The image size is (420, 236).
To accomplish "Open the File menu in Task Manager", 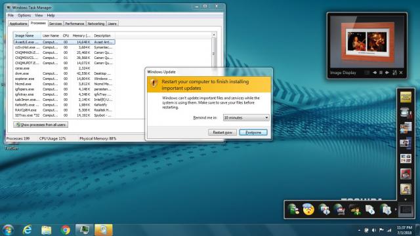I will point(10,16).
